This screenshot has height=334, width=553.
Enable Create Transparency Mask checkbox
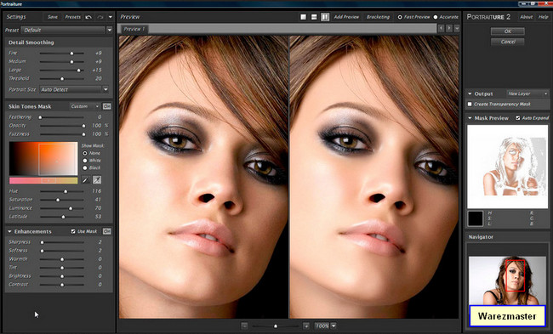470,105
